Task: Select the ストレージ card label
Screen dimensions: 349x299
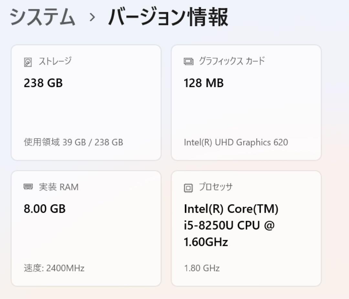Action: [x=55, y=61]
